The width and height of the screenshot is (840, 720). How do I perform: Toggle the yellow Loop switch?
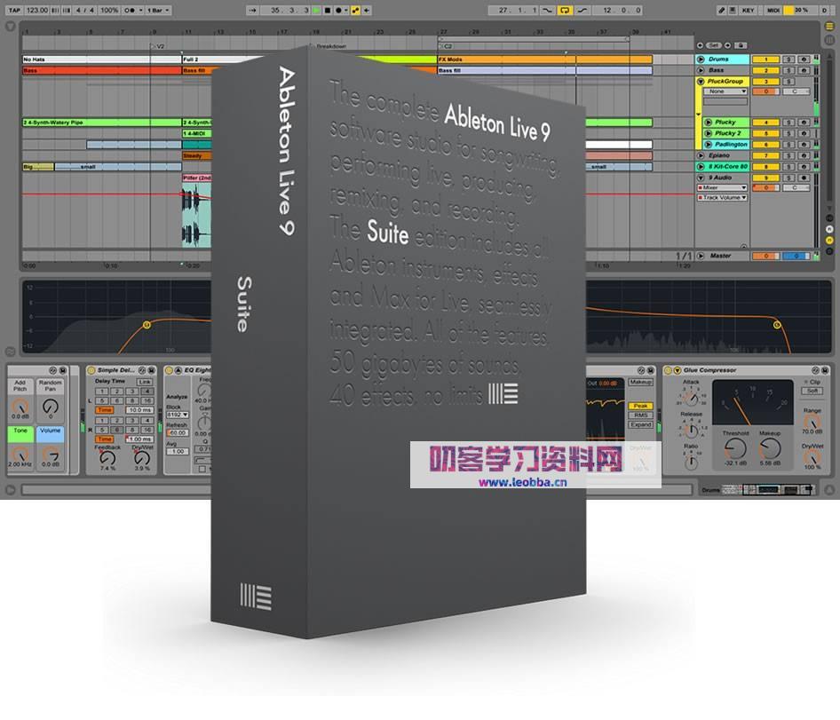[565, 10]
